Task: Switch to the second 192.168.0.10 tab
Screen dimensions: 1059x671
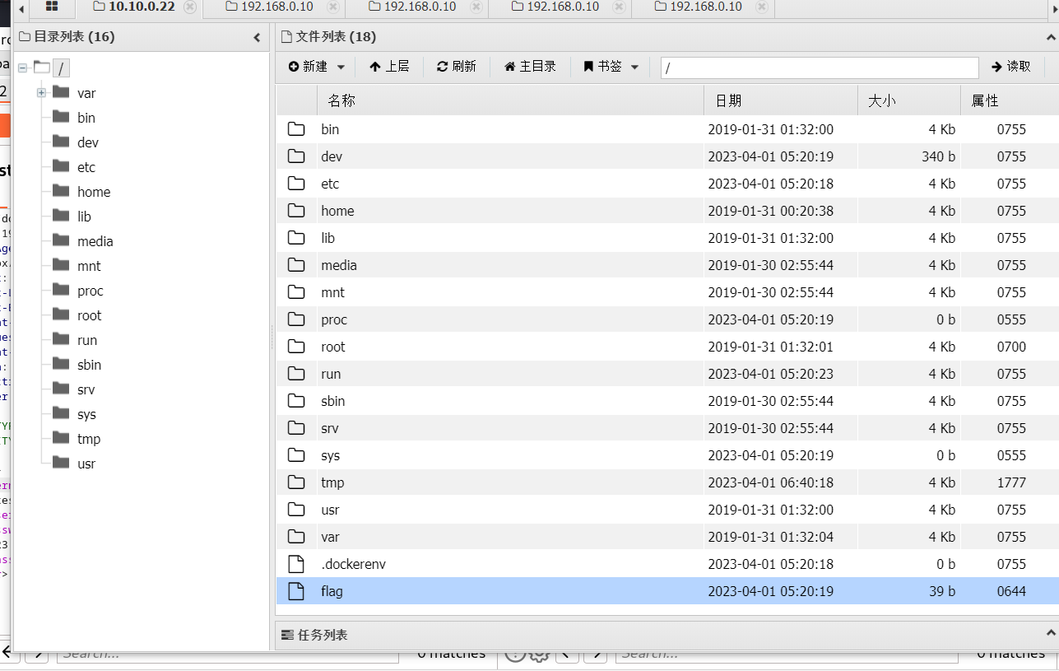Action: pos(420,7)
